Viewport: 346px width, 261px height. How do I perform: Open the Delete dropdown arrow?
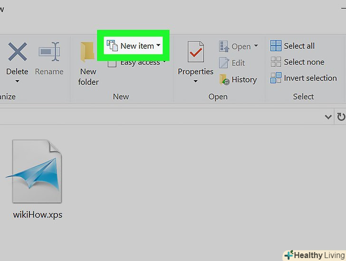(x=17, y=81)
